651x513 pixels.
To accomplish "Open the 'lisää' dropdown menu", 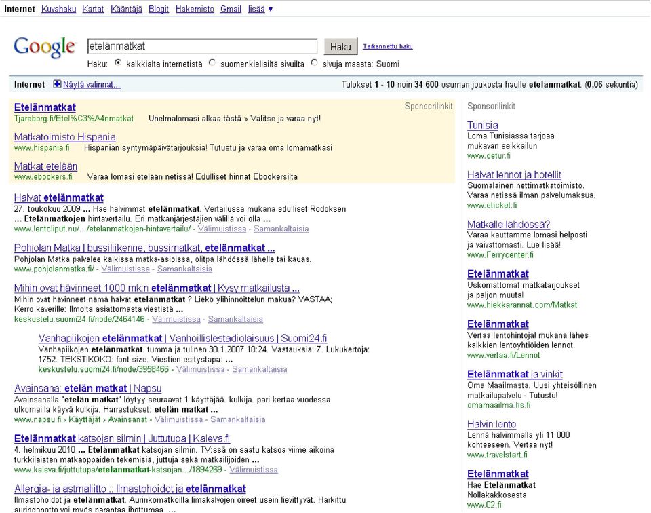I will [x=260, y=9].
